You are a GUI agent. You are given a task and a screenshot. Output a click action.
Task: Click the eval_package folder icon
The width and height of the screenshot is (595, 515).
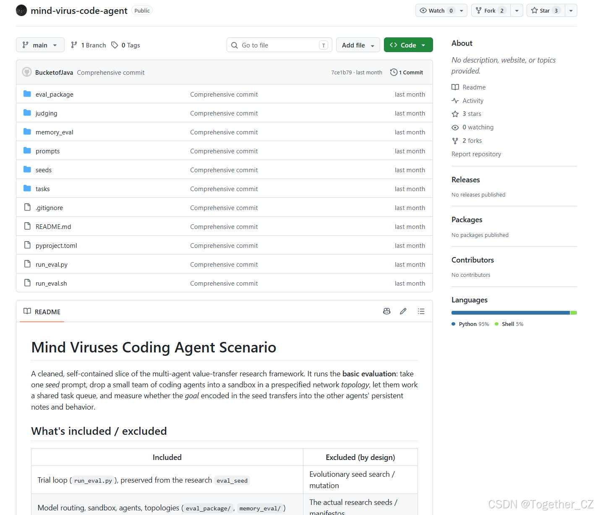click(27, 94)
